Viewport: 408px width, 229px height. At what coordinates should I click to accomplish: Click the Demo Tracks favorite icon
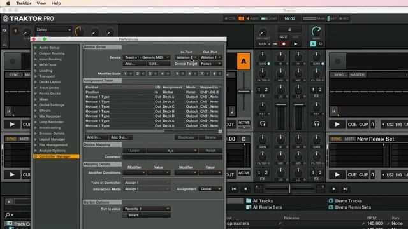pyautogui.click(x=331, y=201)
